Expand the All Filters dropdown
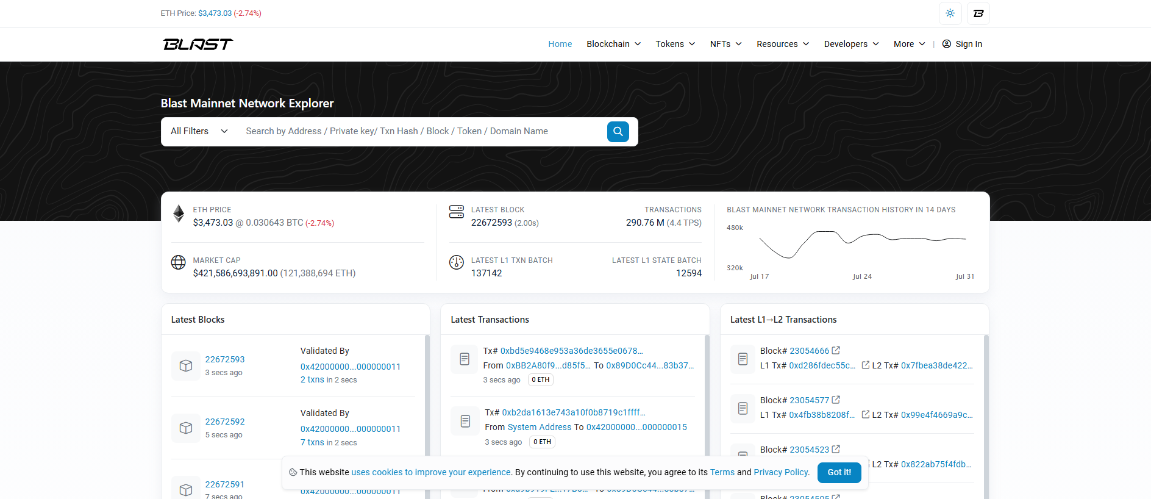 pos(199,131)
